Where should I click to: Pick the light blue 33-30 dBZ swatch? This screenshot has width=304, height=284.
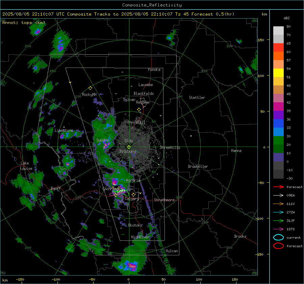(x=278, y=132)
